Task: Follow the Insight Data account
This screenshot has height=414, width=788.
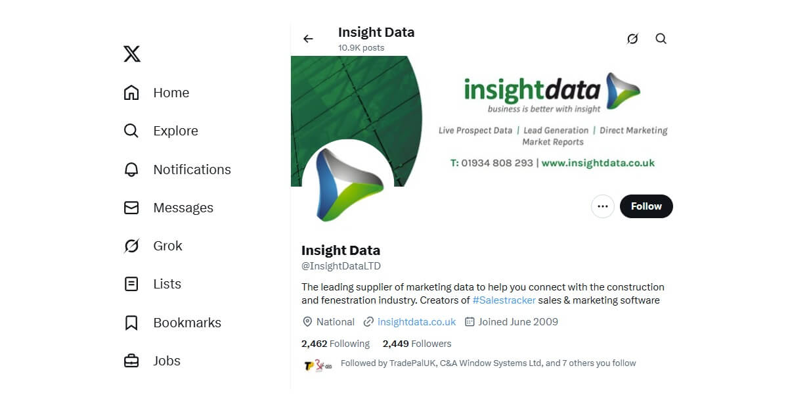Action: tap(646, 206)
